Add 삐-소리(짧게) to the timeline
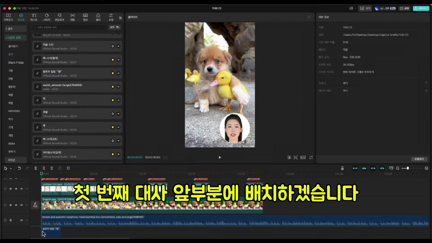432x243 pixels. point(118,60)
